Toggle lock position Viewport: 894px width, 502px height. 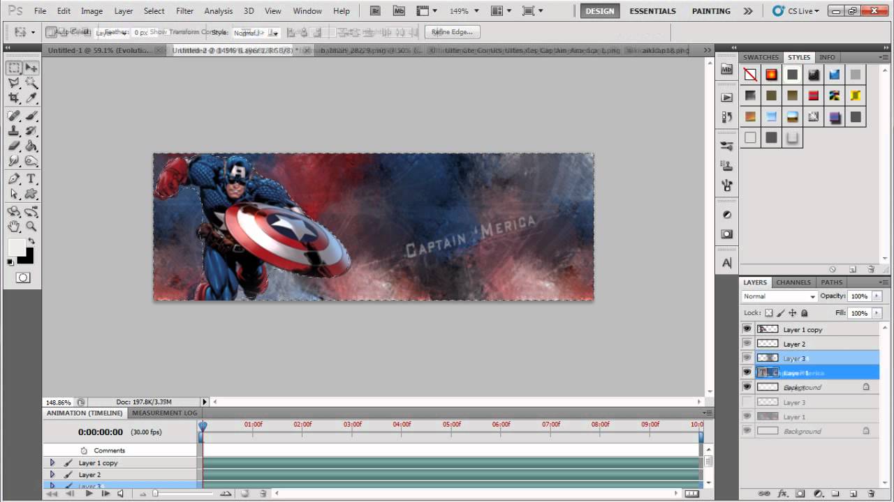coord(792,313)
